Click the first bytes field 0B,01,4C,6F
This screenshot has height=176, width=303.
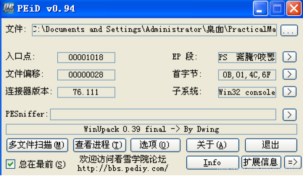(247, 75)
